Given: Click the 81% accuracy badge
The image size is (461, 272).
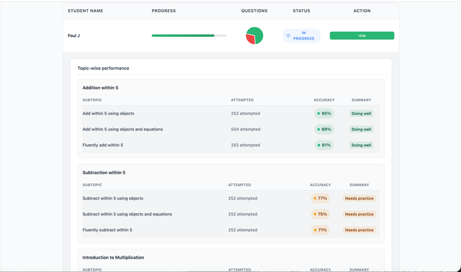Looking at the screenshot, I should coord(324,145).
